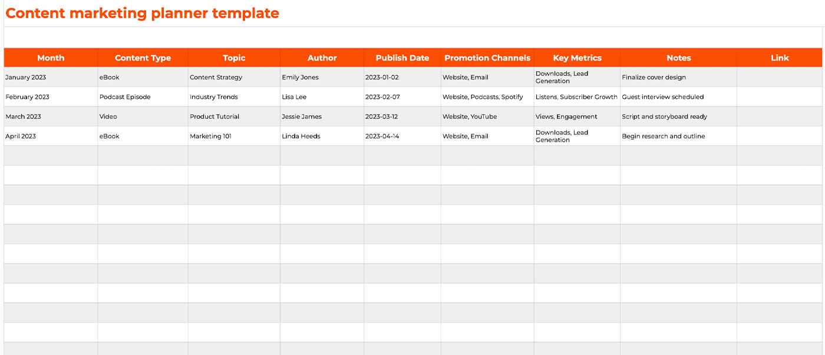Click the Author column header

[x=322, y=58]
